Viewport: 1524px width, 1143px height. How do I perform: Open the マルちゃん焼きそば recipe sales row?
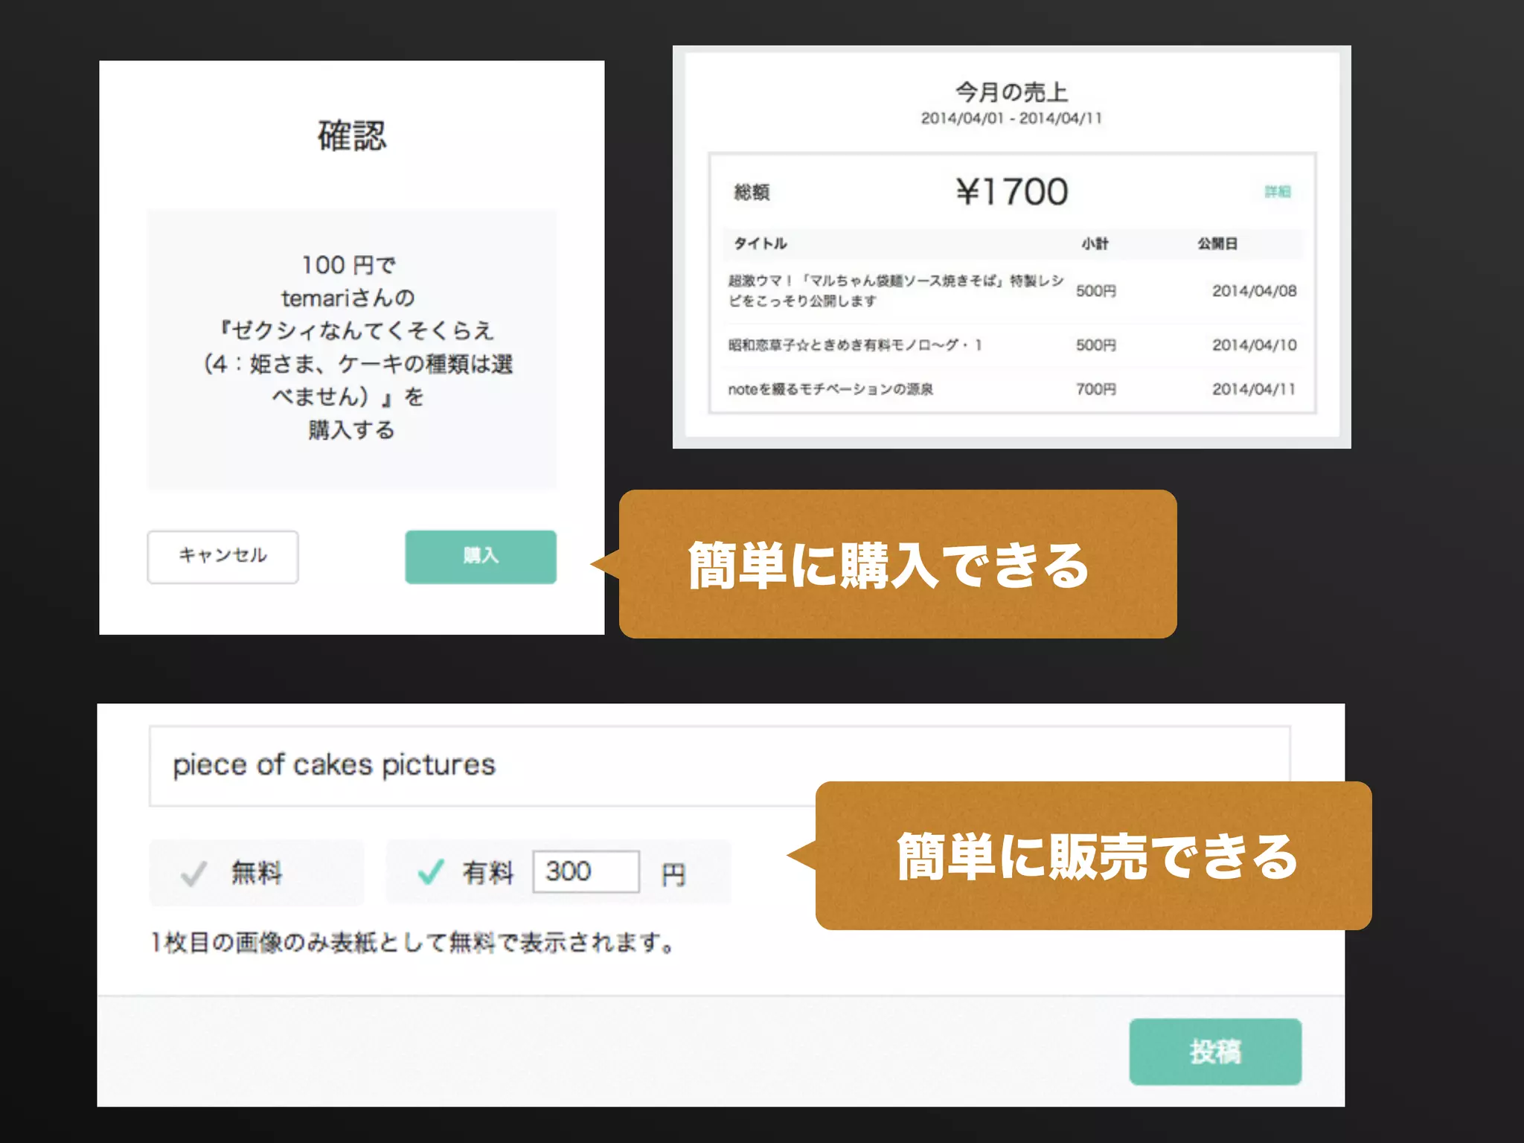click(895, 290)
